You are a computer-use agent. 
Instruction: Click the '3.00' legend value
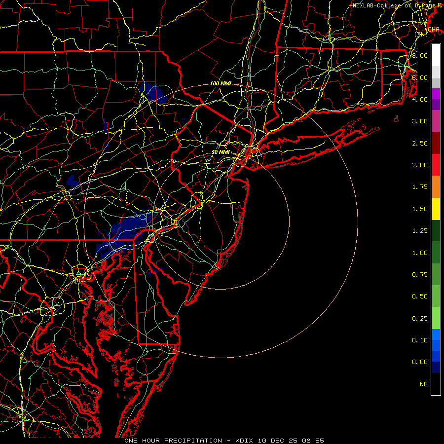420,121
